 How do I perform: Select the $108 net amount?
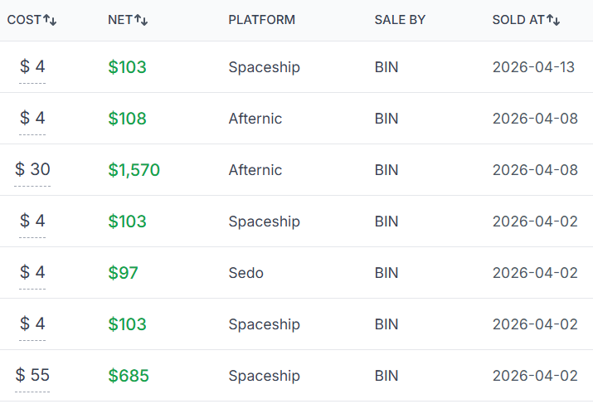[127, 119]
